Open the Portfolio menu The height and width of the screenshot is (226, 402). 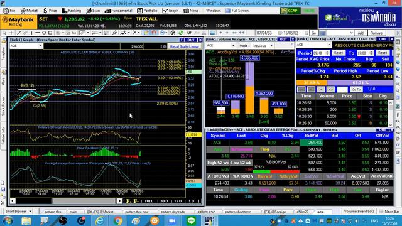(147, 11)
